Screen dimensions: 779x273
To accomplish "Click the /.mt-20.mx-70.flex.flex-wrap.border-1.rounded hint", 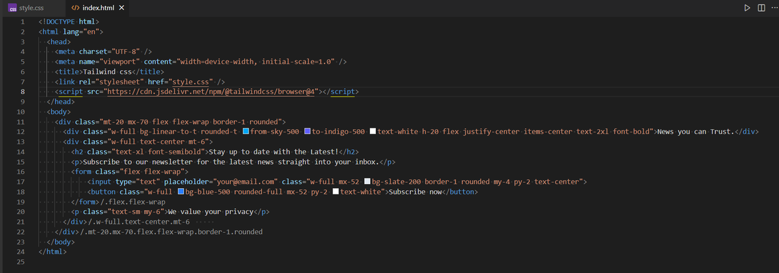I will 171,233.
